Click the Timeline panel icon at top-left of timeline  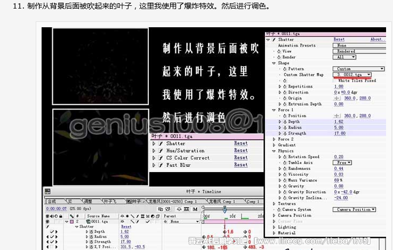[x=47, y=192]
